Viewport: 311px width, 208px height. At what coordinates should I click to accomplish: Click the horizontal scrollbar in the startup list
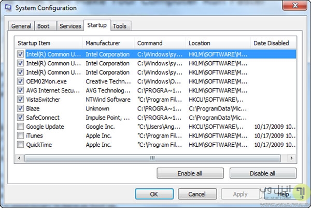tap(152, 158)
